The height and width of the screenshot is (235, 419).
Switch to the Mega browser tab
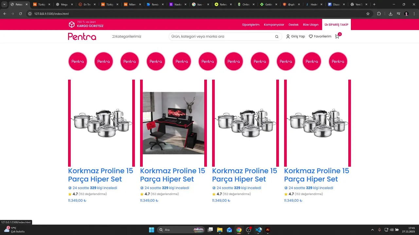(x=64, y=5)
